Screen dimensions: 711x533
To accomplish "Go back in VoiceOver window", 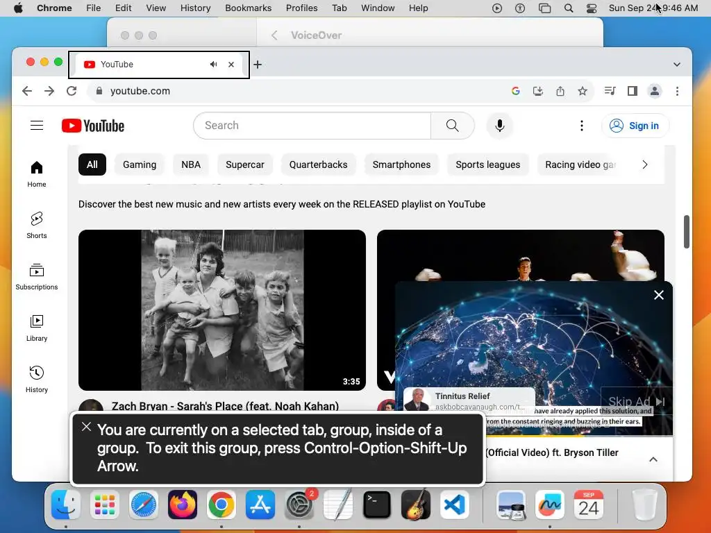I will (x=274, y=35).
